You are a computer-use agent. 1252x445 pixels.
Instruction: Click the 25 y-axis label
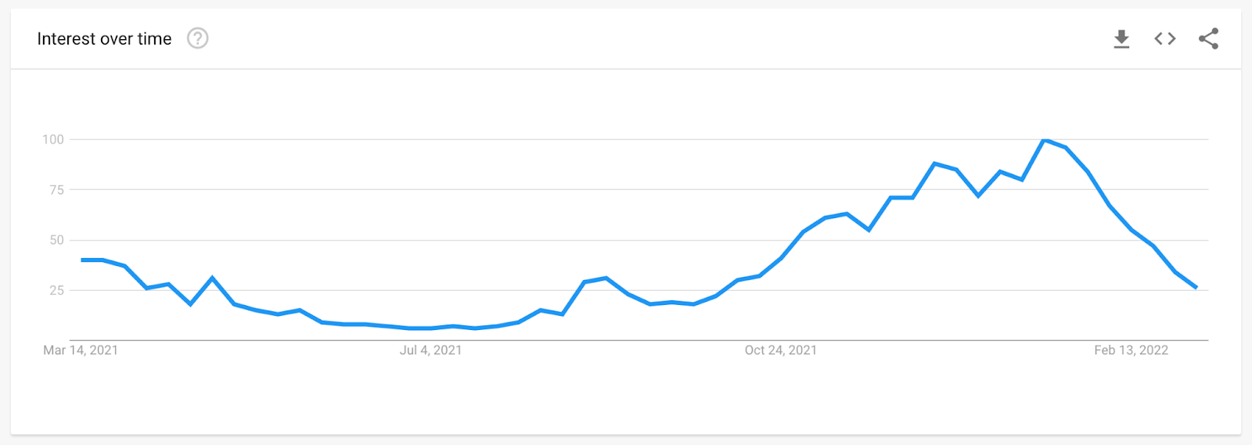[56, 290]
